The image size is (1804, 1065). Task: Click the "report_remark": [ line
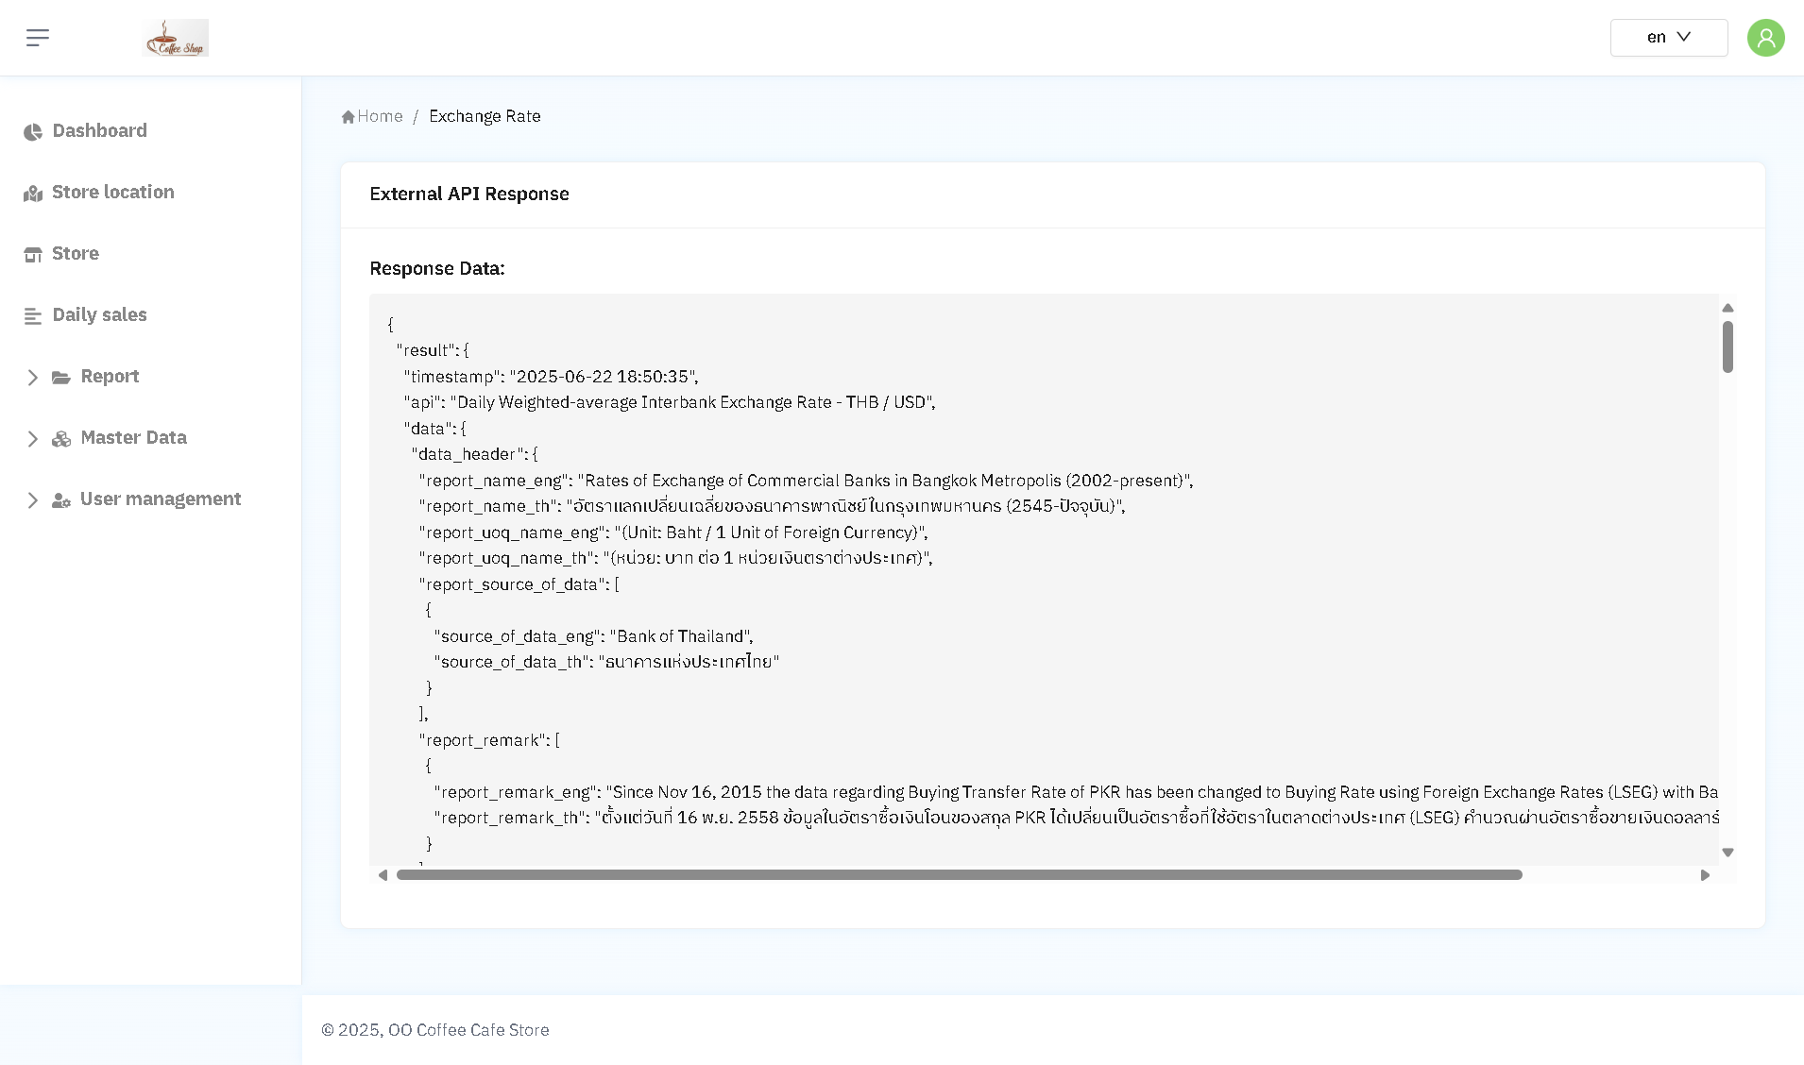(489, 740)
